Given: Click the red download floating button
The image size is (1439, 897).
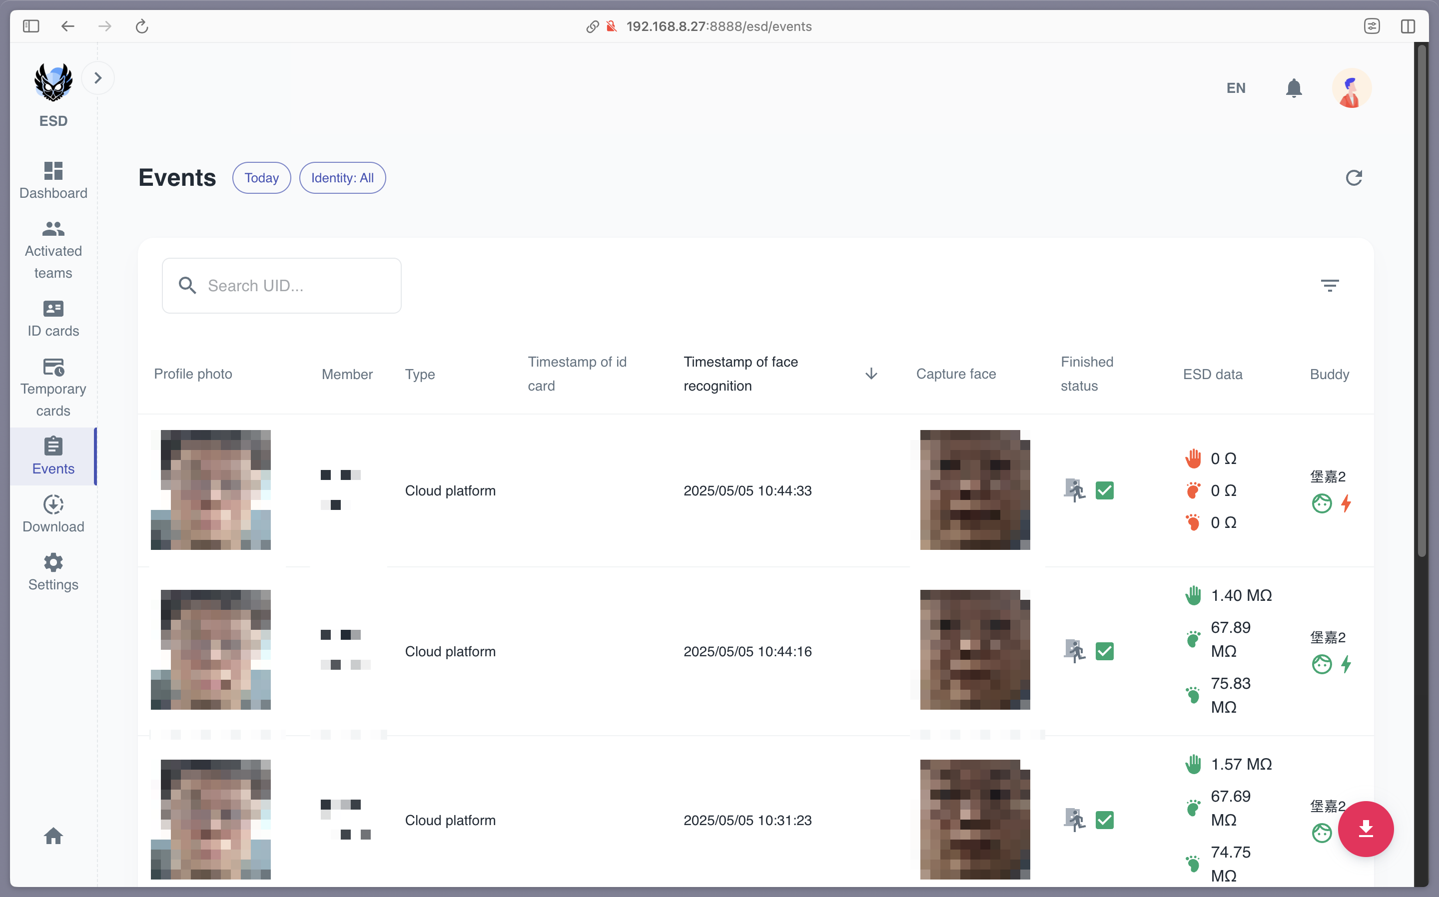Looking at the screenshot, I should click(1366, 829).
